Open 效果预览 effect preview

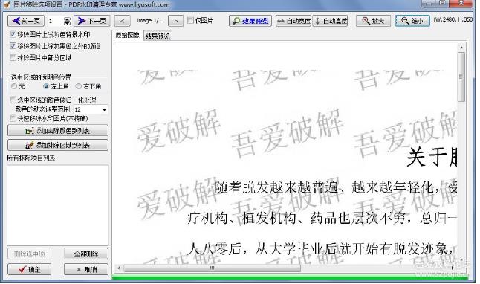(250, 21)
